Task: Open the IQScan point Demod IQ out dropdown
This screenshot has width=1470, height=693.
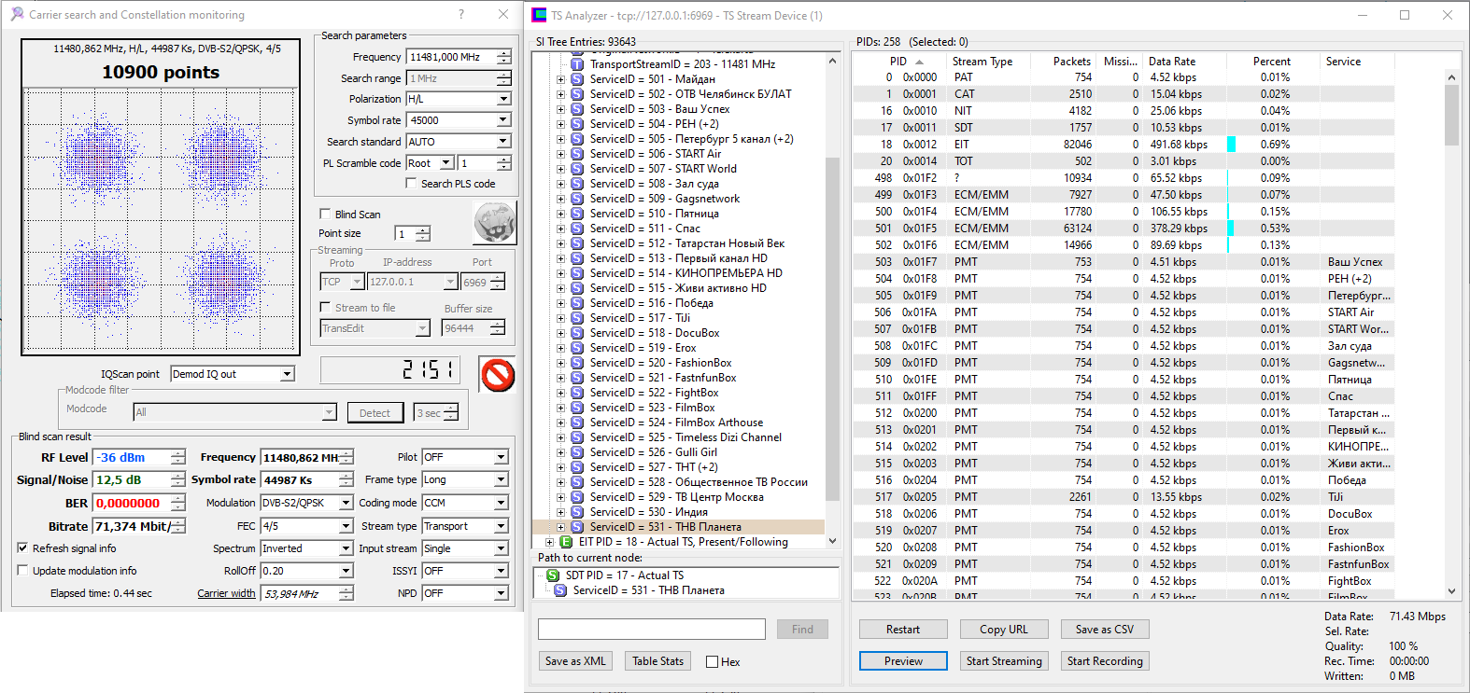Action: tap(288, 374)
